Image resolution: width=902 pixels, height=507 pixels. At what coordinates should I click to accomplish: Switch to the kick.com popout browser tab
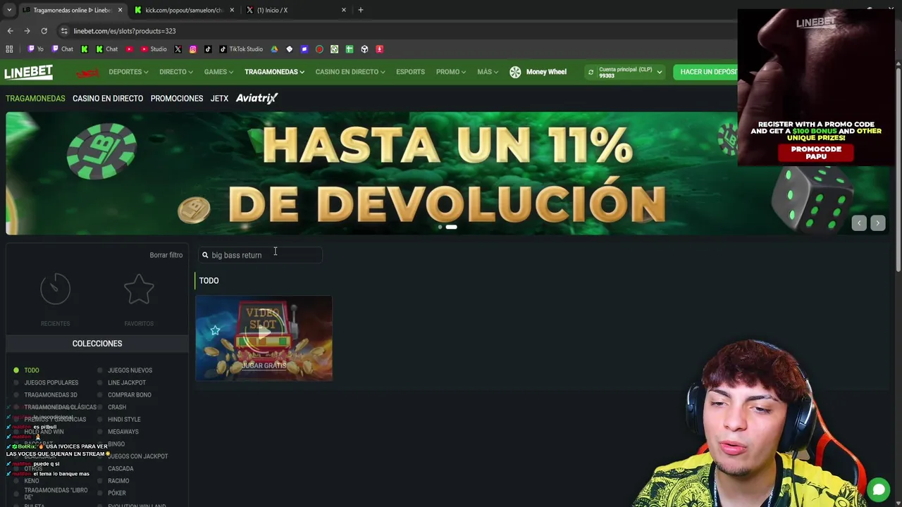(183, 10)
